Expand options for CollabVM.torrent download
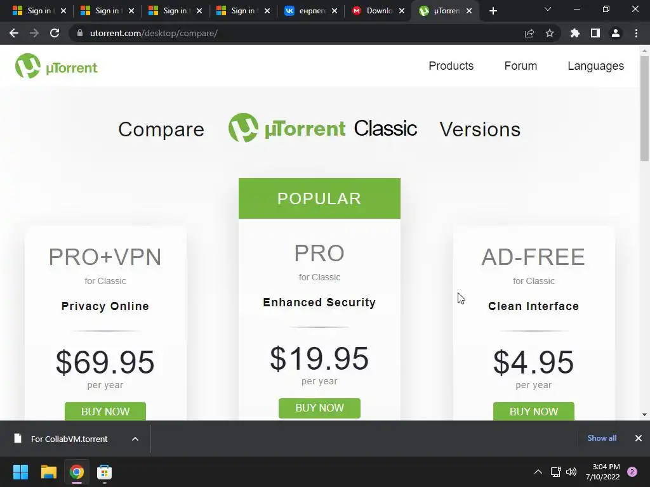 [135, 439]
